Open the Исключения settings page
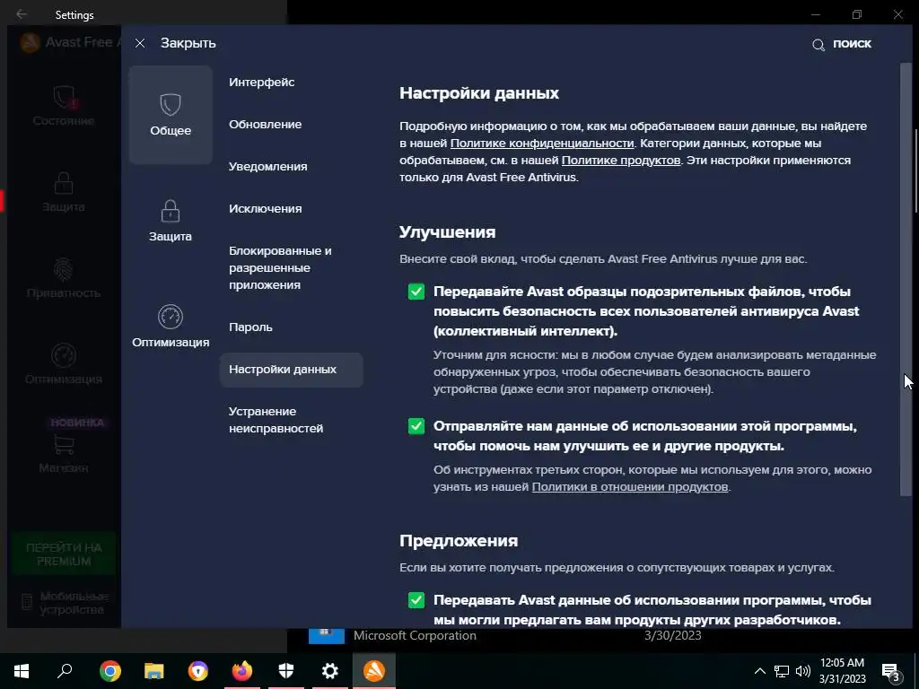Screen dimensions: 919x689 pos(265,208)
